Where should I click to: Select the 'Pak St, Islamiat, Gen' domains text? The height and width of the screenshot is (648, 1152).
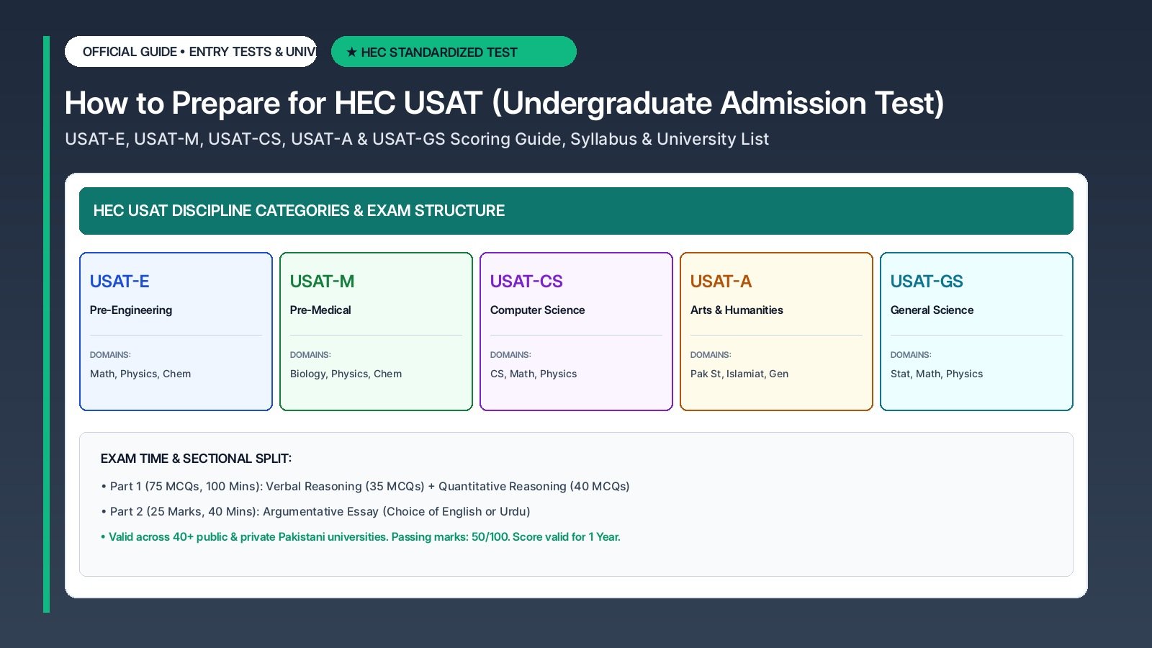tap(739, 374)
